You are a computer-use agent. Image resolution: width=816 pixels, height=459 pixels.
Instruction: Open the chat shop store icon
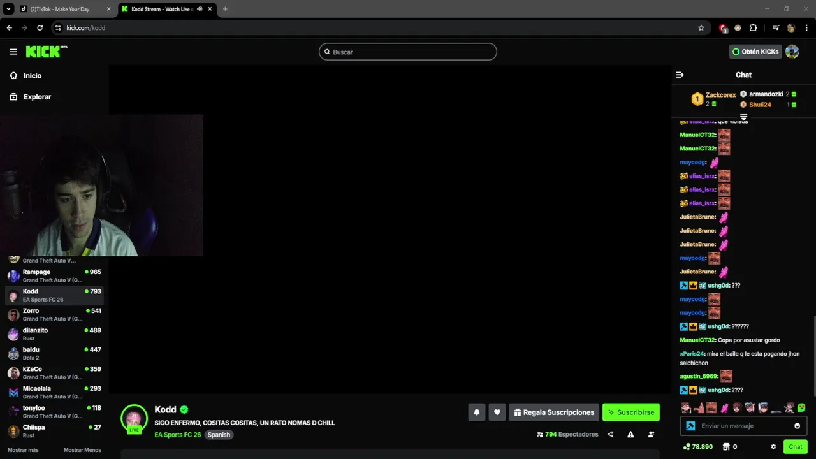pos(726,447)
